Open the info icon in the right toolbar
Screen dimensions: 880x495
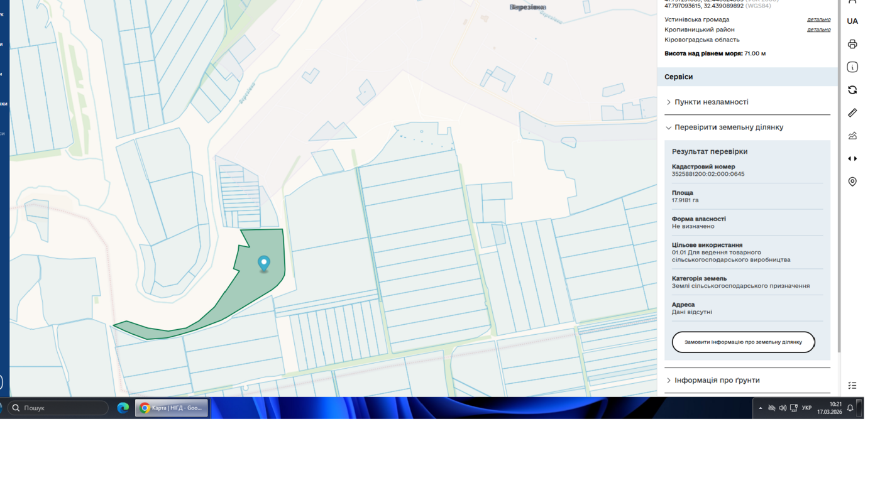click(852, 67)
